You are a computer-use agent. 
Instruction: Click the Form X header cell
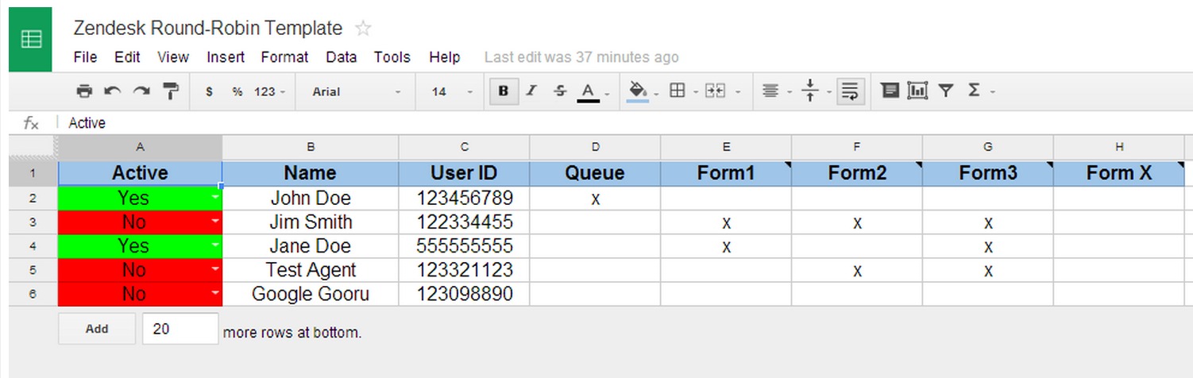point(1119,173)
